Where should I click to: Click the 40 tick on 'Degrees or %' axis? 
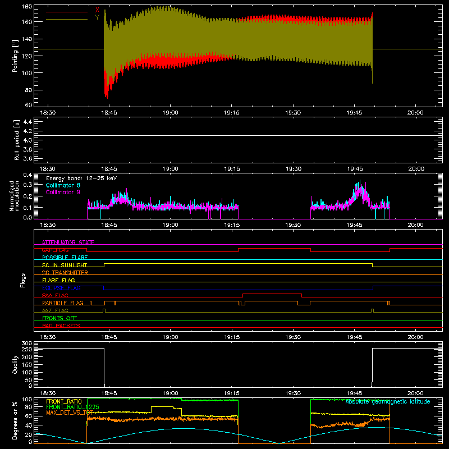click(29, 425)
